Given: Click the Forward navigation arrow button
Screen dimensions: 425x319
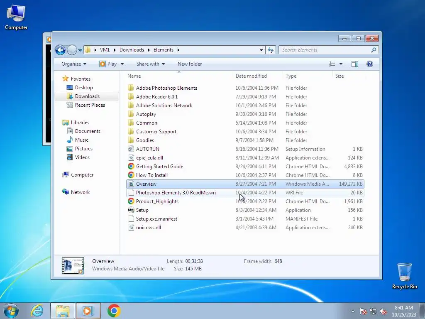Looking at the screenshot, I should (x=72, y=50).
